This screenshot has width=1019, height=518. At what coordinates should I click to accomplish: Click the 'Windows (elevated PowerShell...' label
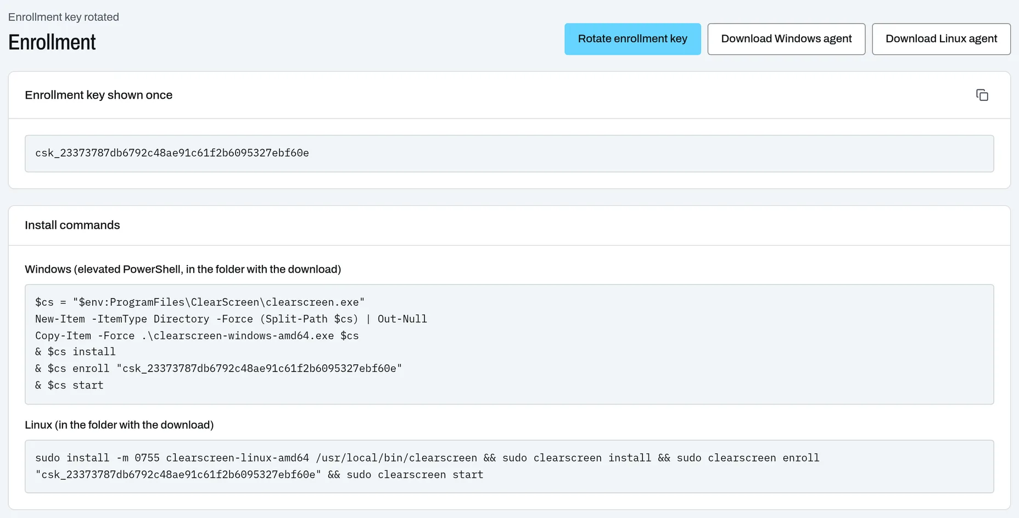[x=183, y=269]
